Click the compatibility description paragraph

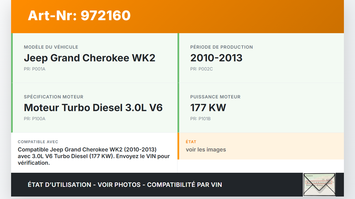click(x=94, y=156)
